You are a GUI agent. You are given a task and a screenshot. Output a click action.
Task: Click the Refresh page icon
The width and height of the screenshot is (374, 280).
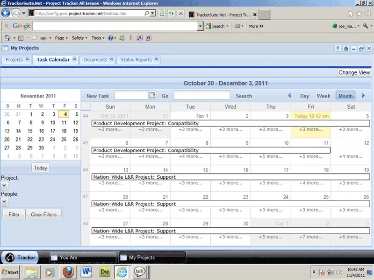(x=171, y=14)
